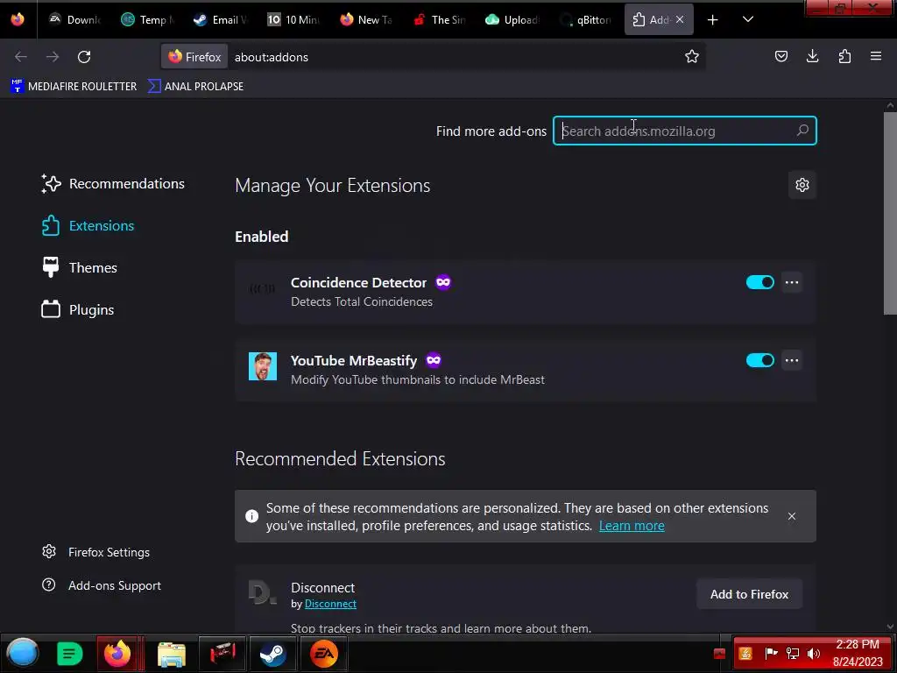Expand the list all tabs chevron
This screenshot has width=897, height=673.
coord(748,19)
